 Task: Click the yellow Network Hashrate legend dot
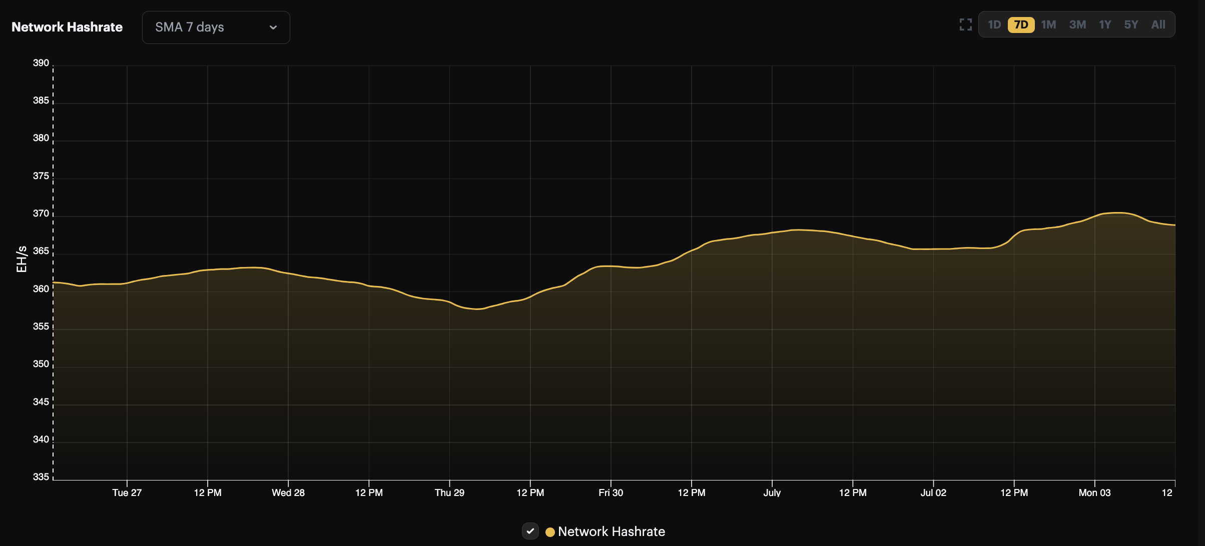click(x=549, y=532)
